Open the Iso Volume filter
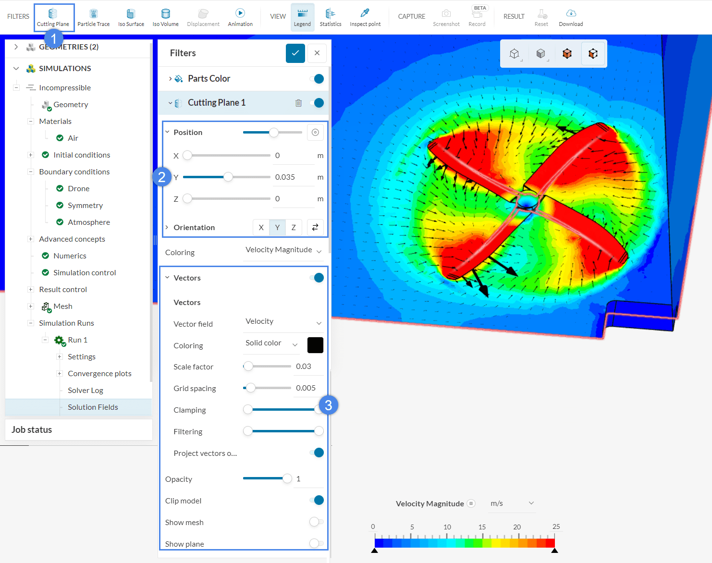The width and height of the screenshot is (712, 563). [x=165, y=17]
